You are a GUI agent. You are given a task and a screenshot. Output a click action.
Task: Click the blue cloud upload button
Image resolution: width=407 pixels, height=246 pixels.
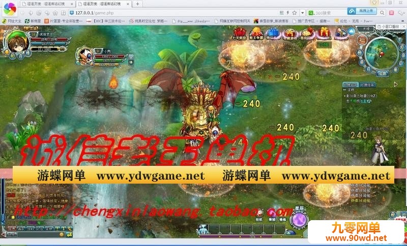click(362, 11)
